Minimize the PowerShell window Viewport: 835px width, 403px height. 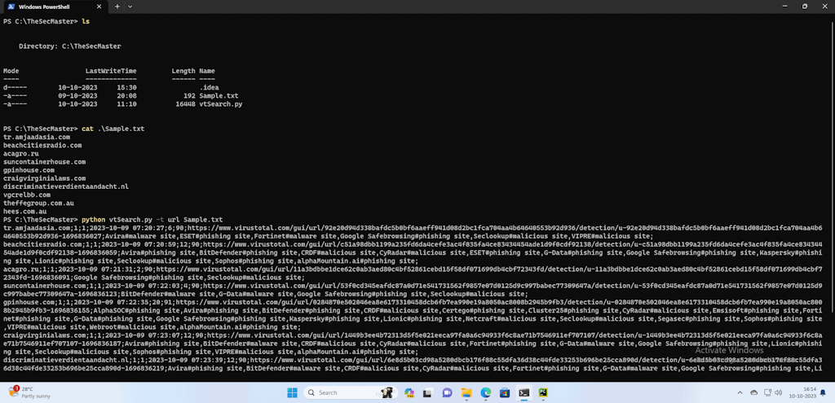[785, 7]
